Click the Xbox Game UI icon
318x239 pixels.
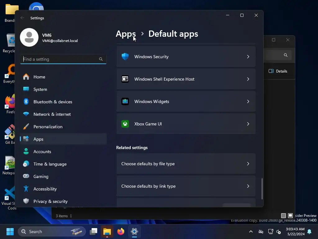125,124
